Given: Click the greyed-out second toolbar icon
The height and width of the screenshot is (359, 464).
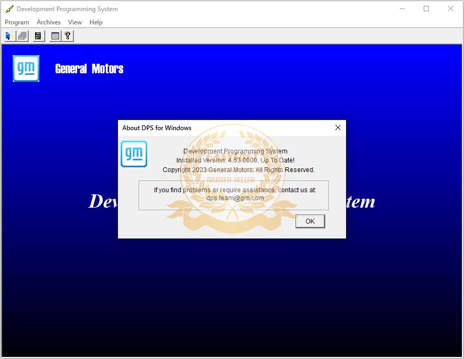Looking at the screenshot, I should pyautogui.click(x=22, y=36).
